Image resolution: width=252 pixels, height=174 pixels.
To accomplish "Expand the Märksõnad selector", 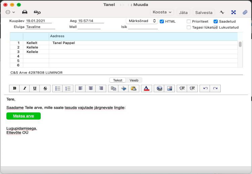I will coord(142,21).
